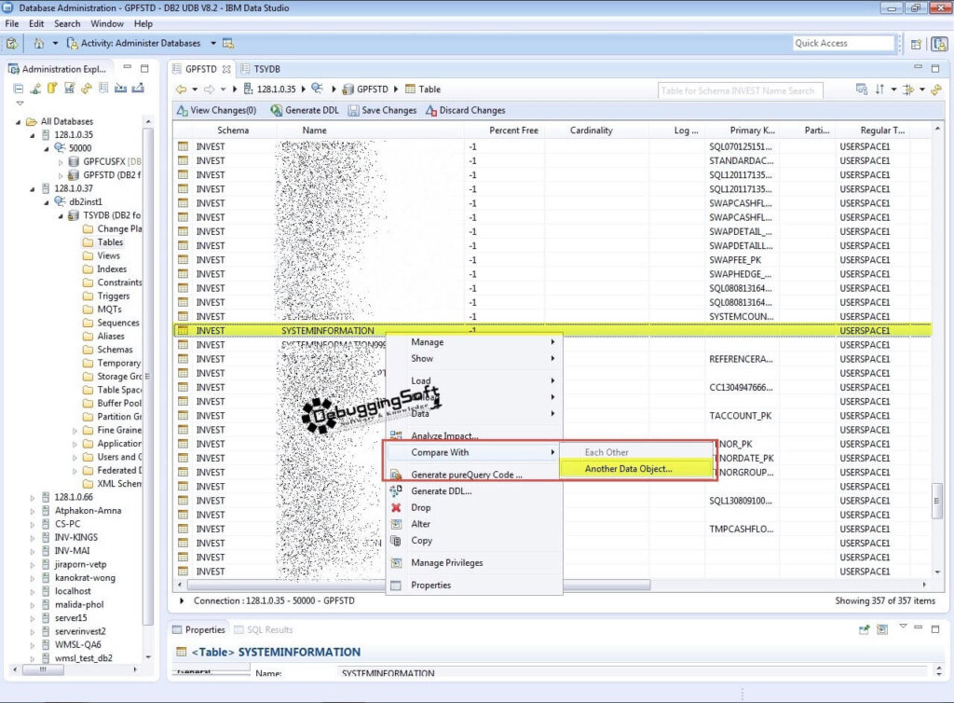Switch to the SQL Results tab
Viewport: 954px width, 703px height.
264,629
